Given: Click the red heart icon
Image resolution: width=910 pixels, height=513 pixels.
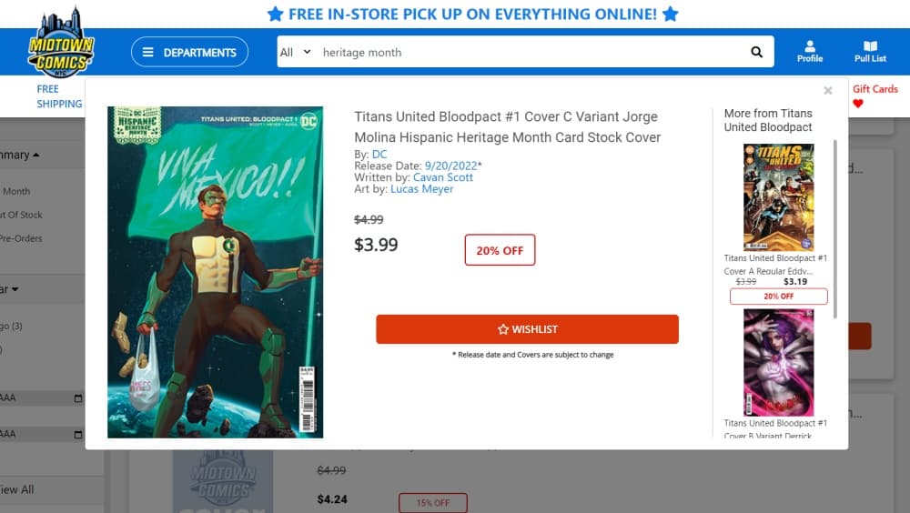Looking at the screenshot, I should 858,104.
